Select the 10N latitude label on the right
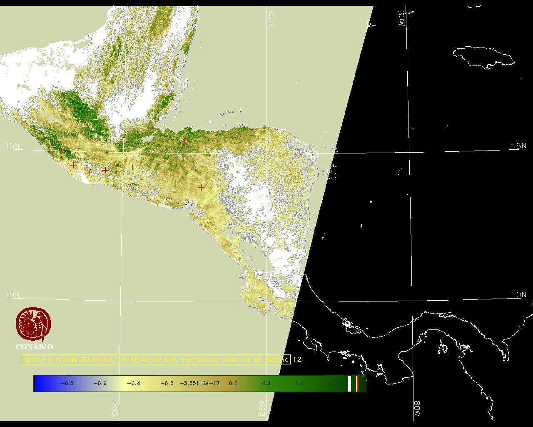The image size is (533, 427). 519,295
